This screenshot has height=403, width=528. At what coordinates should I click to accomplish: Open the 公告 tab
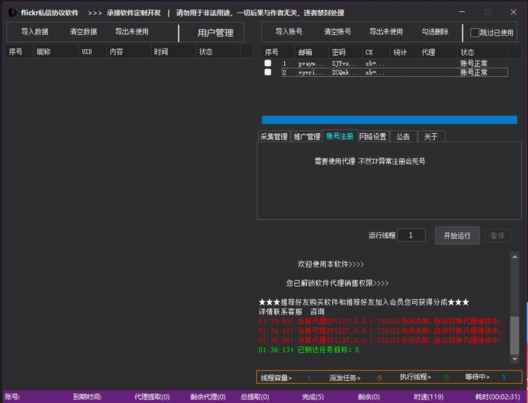[403, 137]
